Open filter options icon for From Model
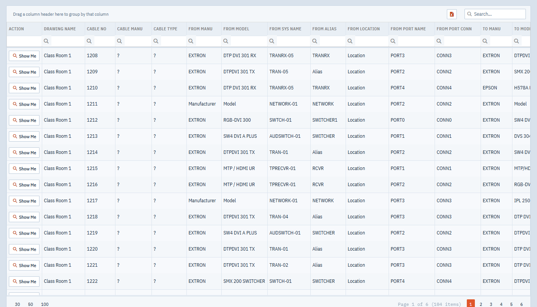 tap(226, 41)
